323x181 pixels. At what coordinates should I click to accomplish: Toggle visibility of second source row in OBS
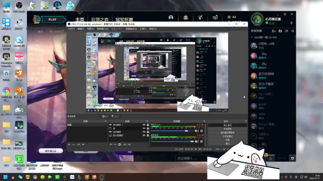point(144,128)
